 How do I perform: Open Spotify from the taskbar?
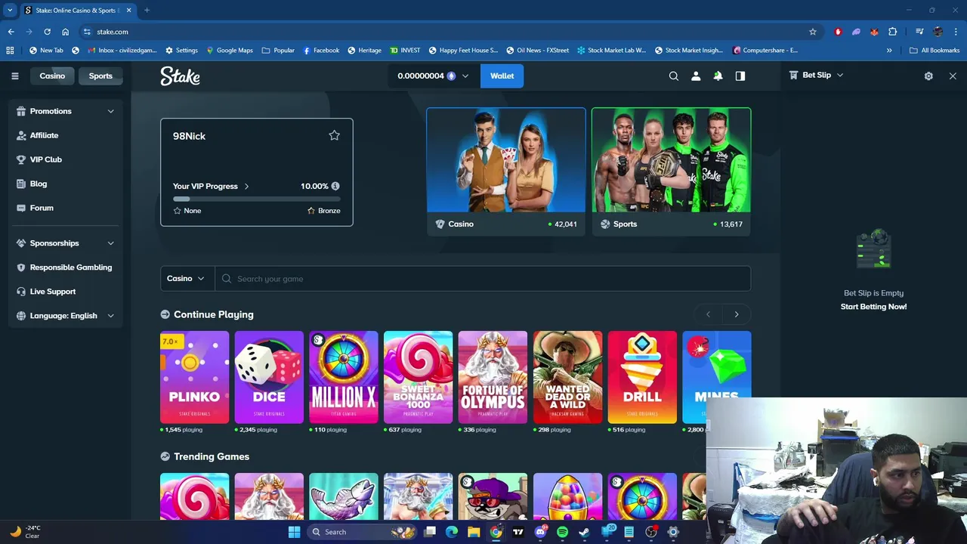click(x=562, y=532)
